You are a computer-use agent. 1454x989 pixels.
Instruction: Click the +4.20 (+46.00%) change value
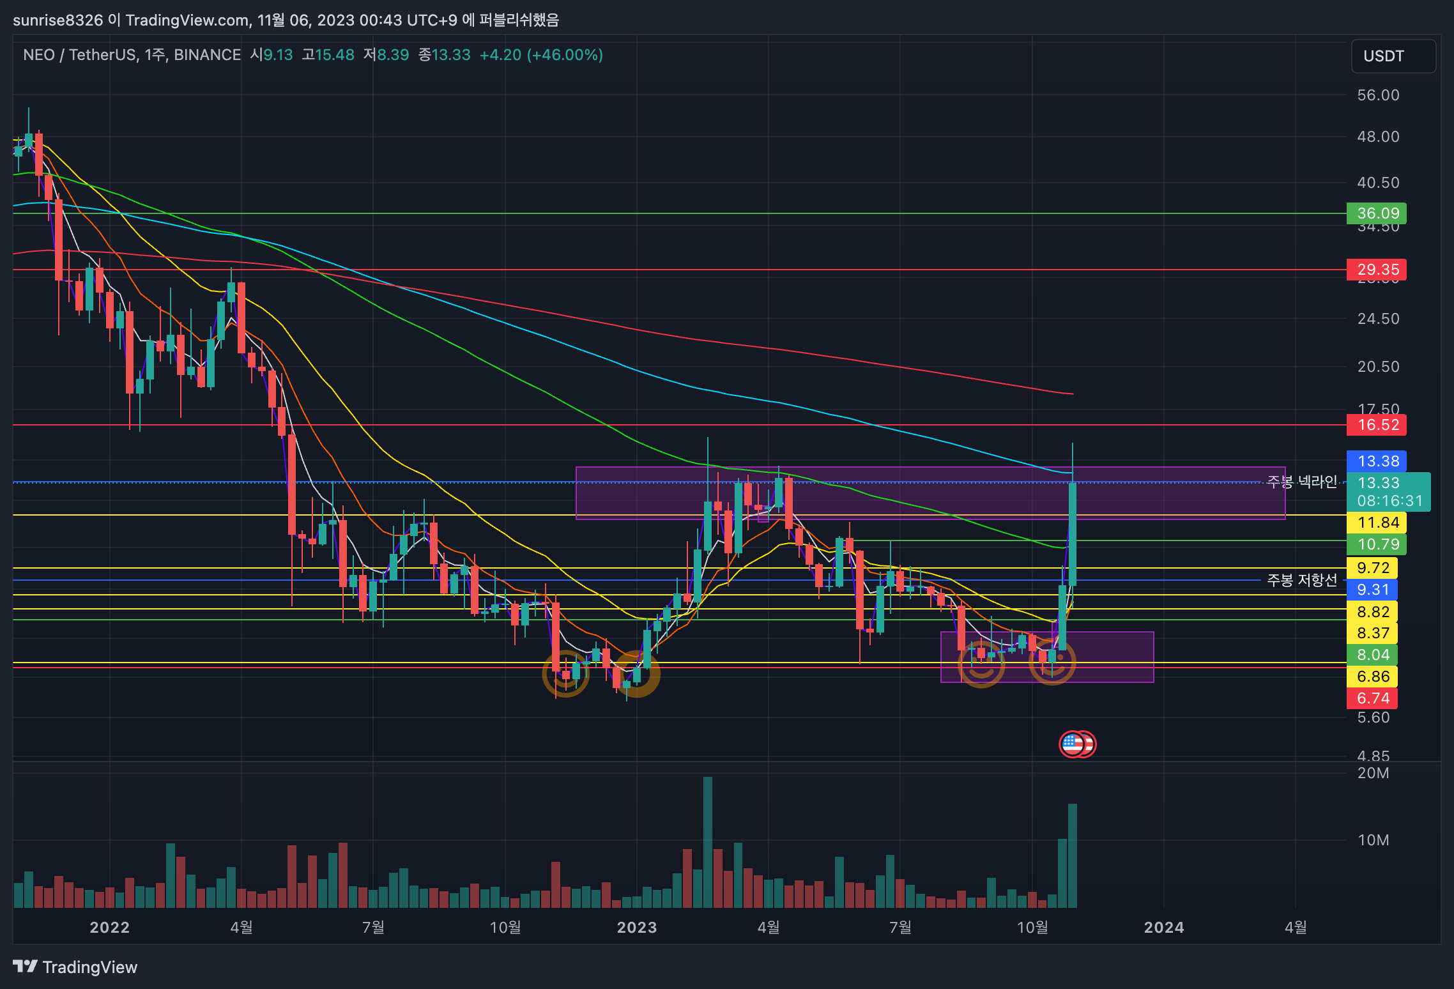(x=541, y=55)
